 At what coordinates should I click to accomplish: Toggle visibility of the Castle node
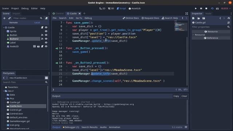coord(46,28)
